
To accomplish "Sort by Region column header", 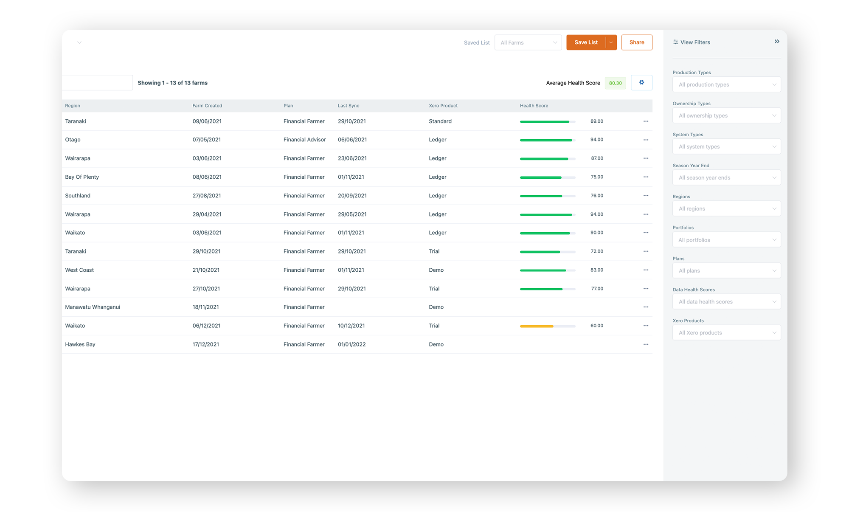I will click(73, 106).
